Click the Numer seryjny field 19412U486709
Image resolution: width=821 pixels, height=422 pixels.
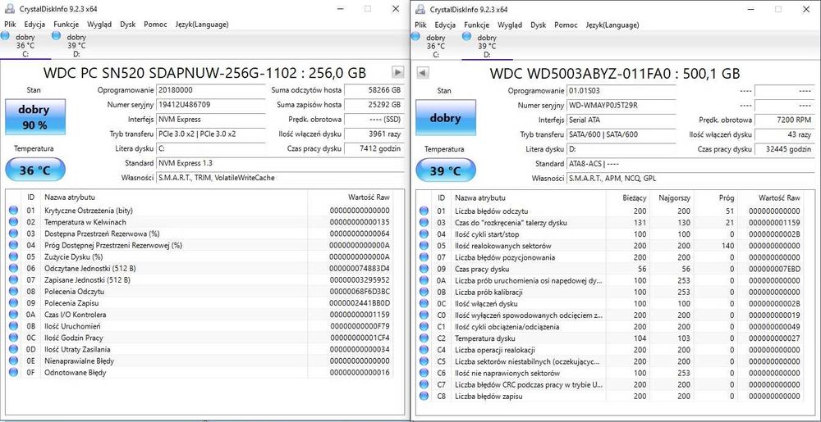click(x=210, y=104)
